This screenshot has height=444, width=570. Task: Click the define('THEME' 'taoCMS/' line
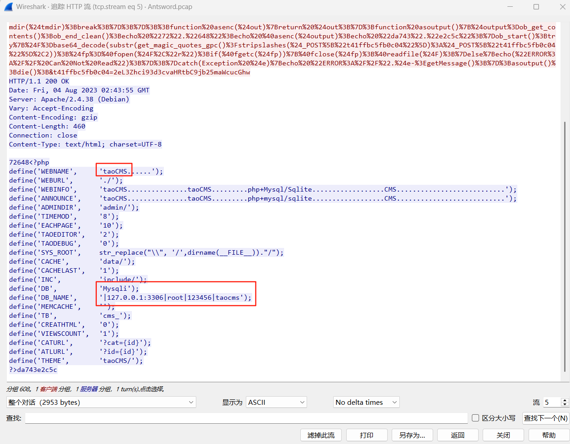(x=76, y=361)
